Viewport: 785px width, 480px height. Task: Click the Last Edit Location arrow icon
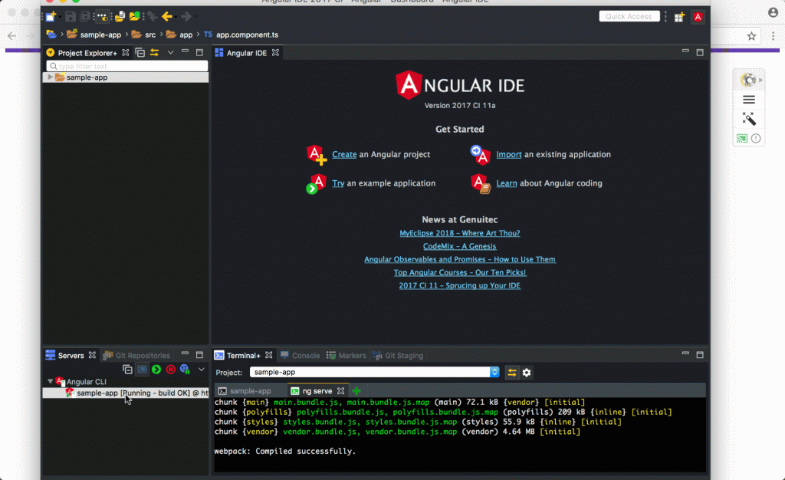click(x=153, y=17)
